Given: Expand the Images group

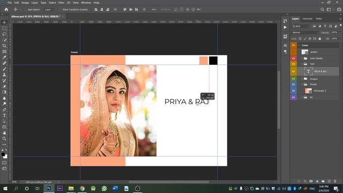Looking at the screenshot, I should pyautogui.click(x=302, y=79).
